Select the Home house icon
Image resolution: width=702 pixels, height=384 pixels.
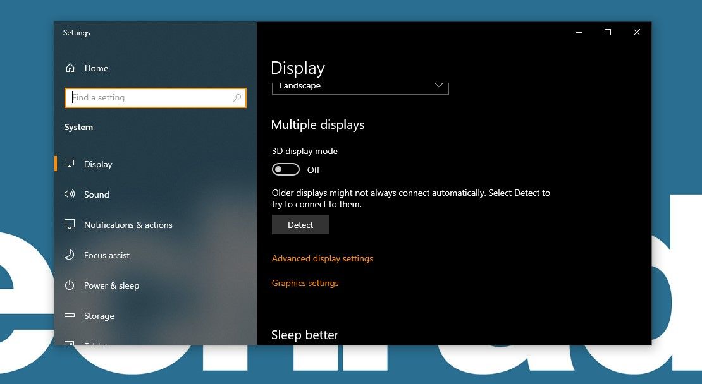[x=70, y=68]
